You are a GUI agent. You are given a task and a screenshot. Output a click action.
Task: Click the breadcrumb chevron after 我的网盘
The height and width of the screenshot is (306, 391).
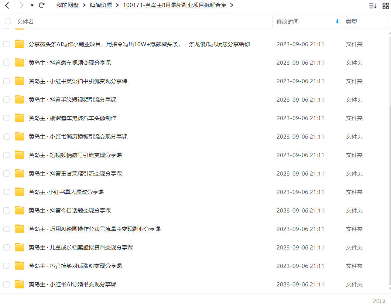click(x=84, y=5)
